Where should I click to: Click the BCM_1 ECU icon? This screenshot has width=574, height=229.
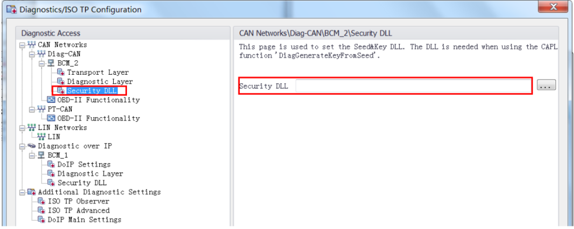tap(42, 155)
